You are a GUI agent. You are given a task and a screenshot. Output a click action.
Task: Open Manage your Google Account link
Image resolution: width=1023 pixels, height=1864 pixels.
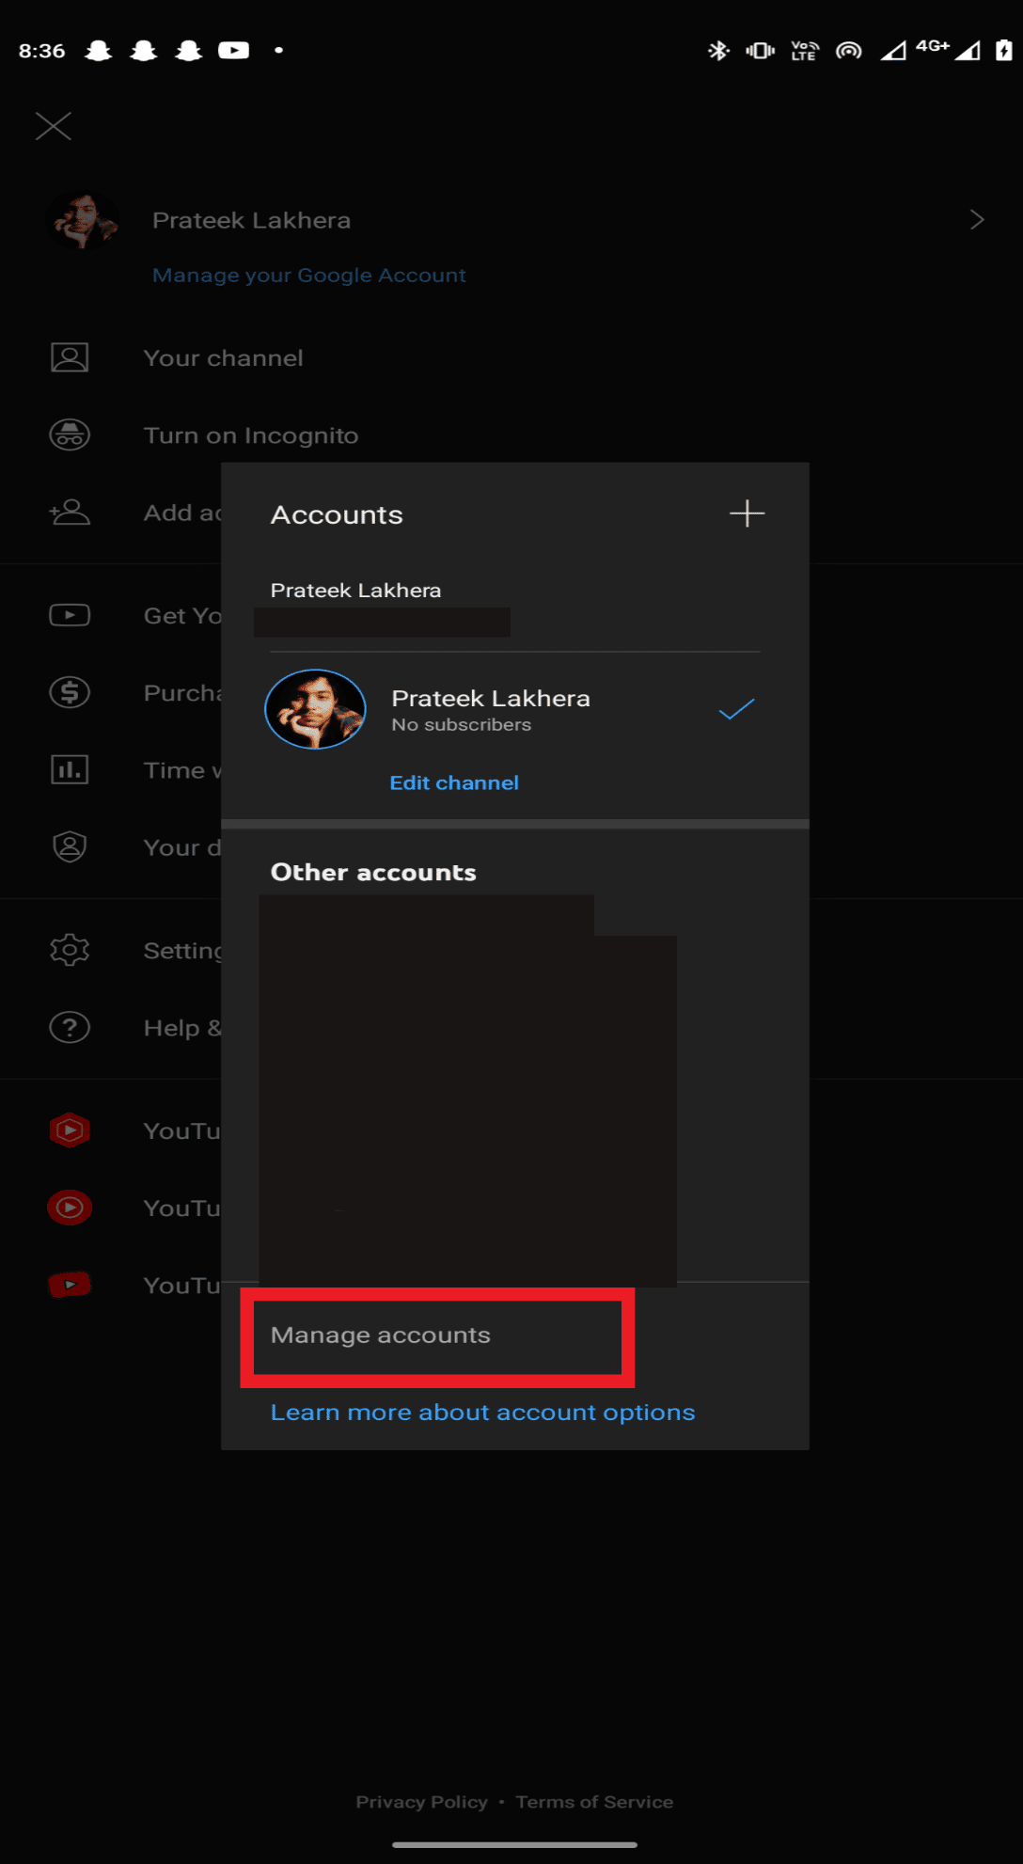[307, 275]
